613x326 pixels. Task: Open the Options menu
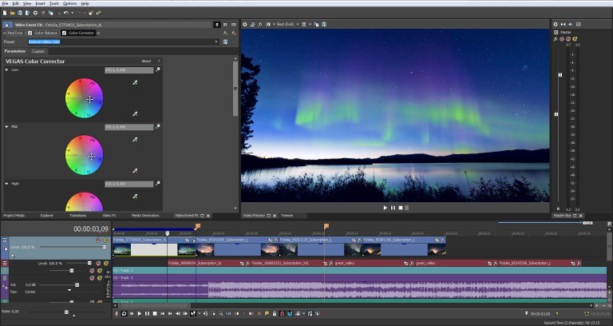pyautogui.click(x=69, y=3)
